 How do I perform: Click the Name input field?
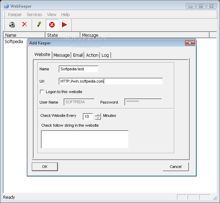pos(79,69)
